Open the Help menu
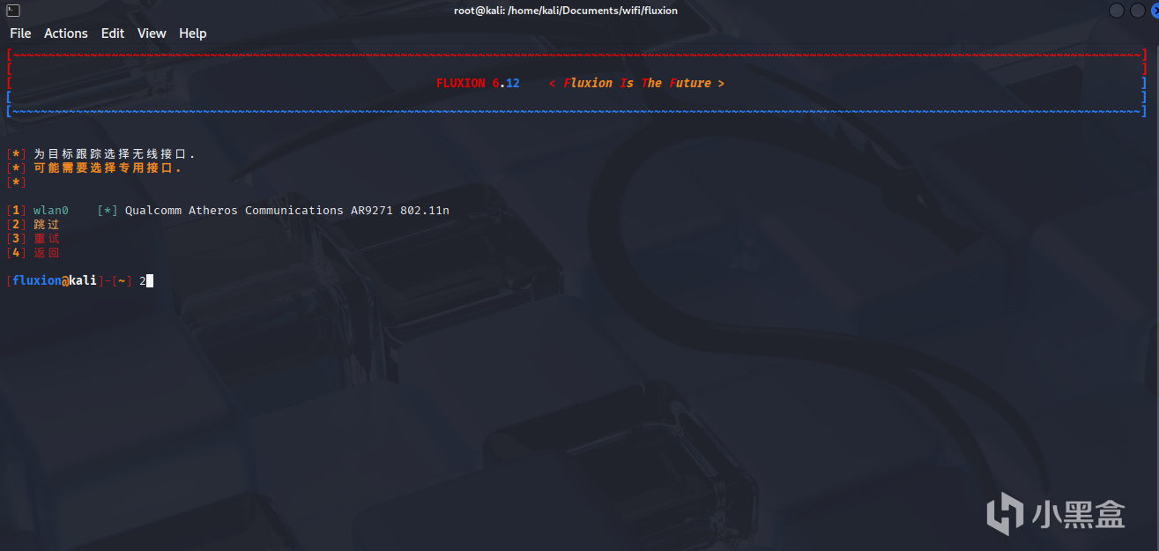The image size is (1159, 551). pyautogui.click(x=193, y=34)
